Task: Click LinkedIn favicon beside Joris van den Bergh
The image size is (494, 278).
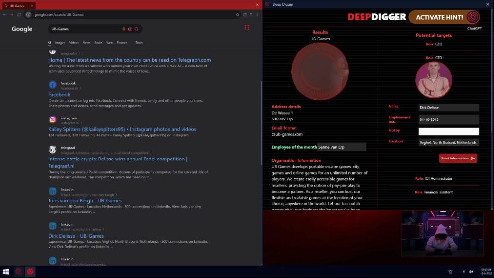Action: 53,191
